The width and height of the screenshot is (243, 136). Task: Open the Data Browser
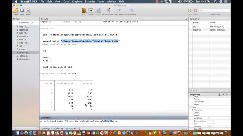131,11
